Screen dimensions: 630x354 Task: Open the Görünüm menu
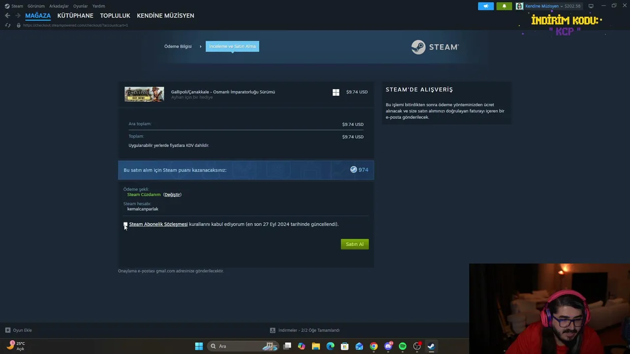click(x=36, y=6)
